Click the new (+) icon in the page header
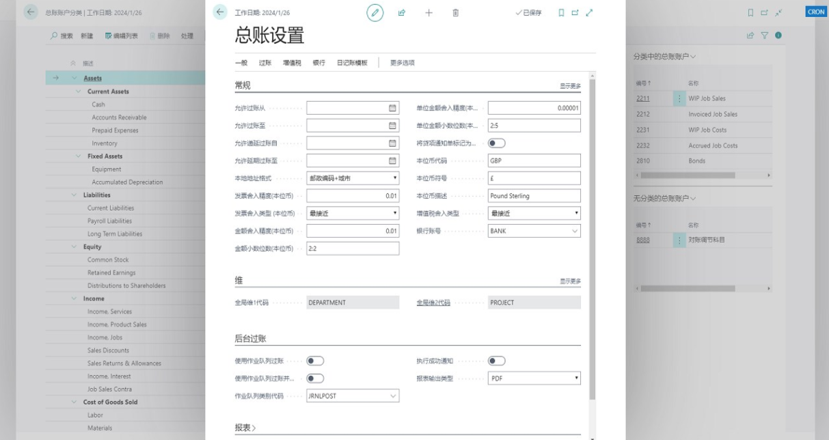Screen dimensions: 829x440 (429, 13)
